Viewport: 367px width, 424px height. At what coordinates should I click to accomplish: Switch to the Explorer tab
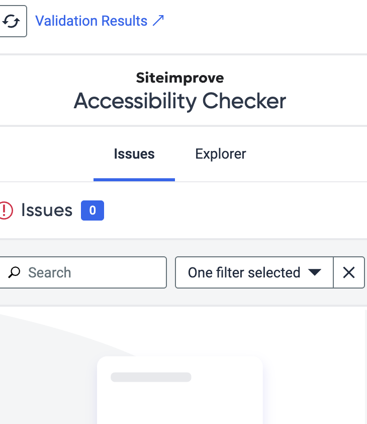[221, 154]
